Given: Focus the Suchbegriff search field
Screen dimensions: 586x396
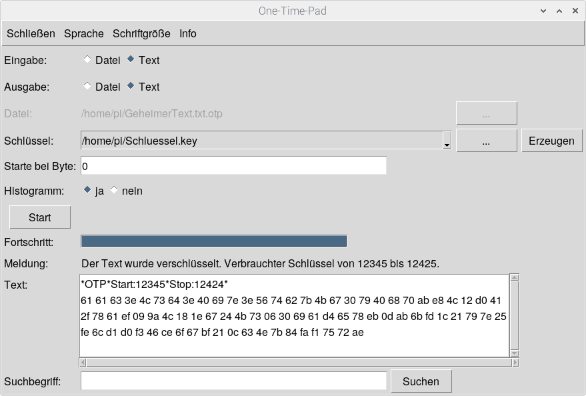Looking at the screenshot, I should point(233,381).
